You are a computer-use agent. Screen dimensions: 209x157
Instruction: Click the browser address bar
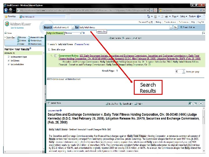point(83,10)
